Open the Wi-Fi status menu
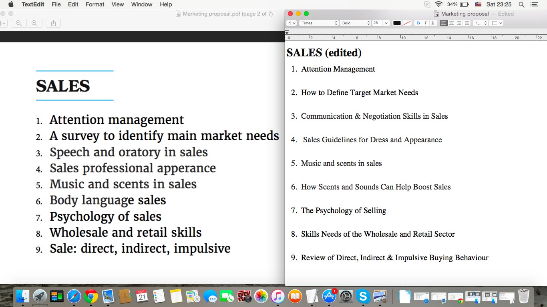Viewport: 547px width, 307px height. pos(438,4)
